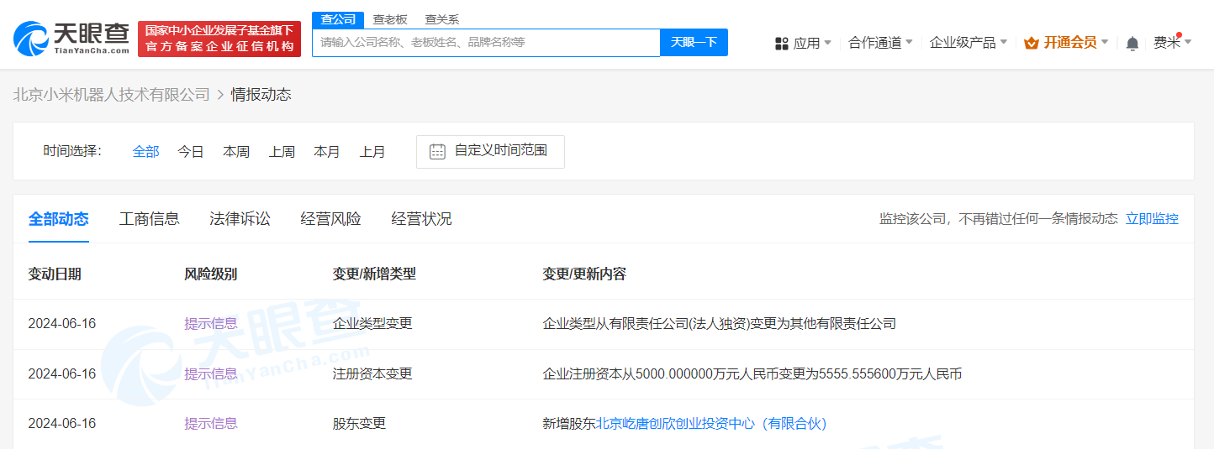Image resolution: width=1214 pixels, height=449 pixels.
Task: Click the 情报动态 breadcrumb text
Action: (x=261, y=95)
